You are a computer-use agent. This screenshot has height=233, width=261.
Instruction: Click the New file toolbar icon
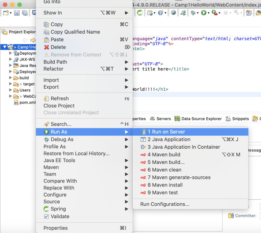coord(6,13)
